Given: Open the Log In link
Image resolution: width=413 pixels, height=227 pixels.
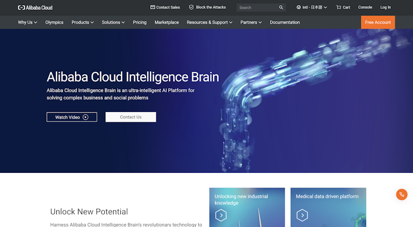Looking at the screenshot, I should pyautogui.click(x=386, y=8).
